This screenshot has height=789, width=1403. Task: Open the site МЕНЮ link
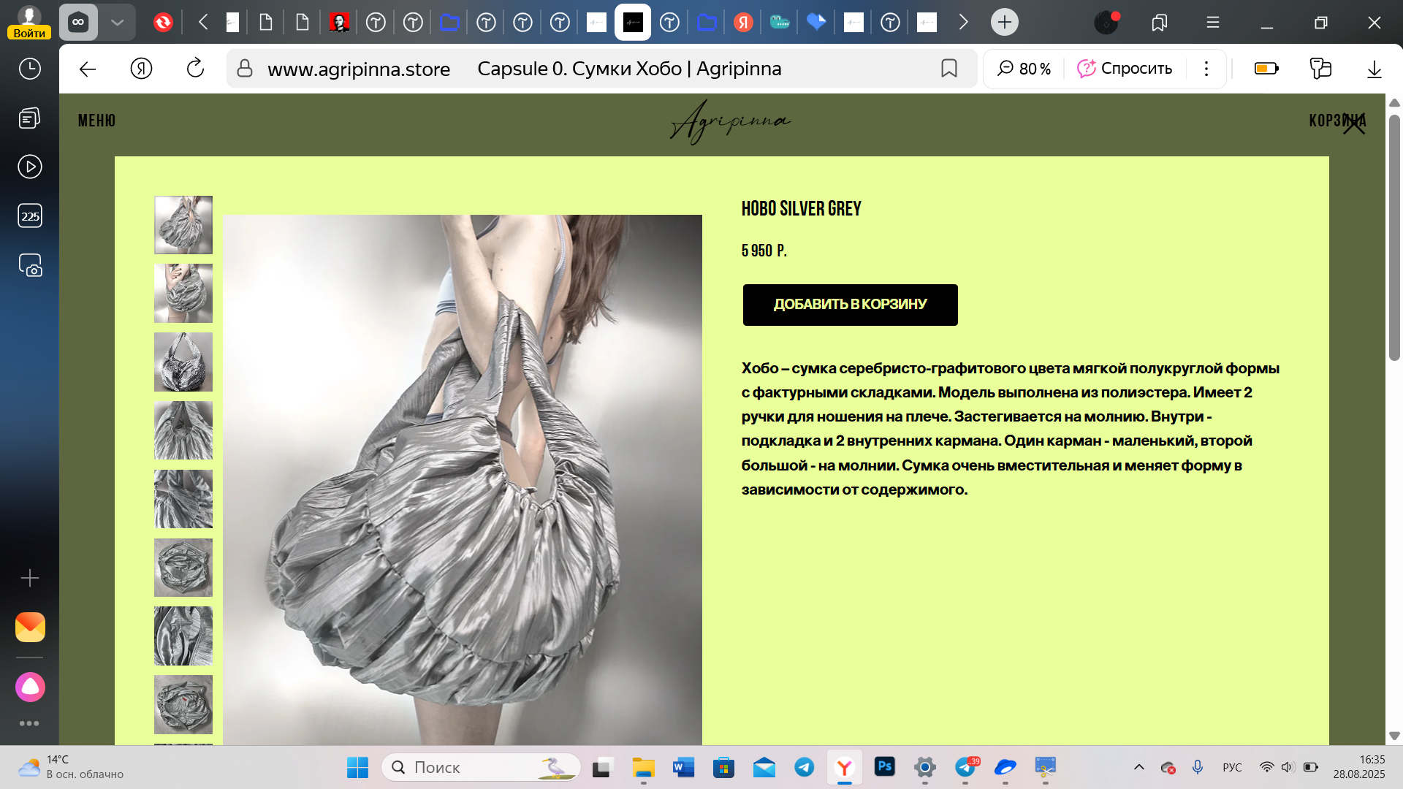(x=96, y=121)
